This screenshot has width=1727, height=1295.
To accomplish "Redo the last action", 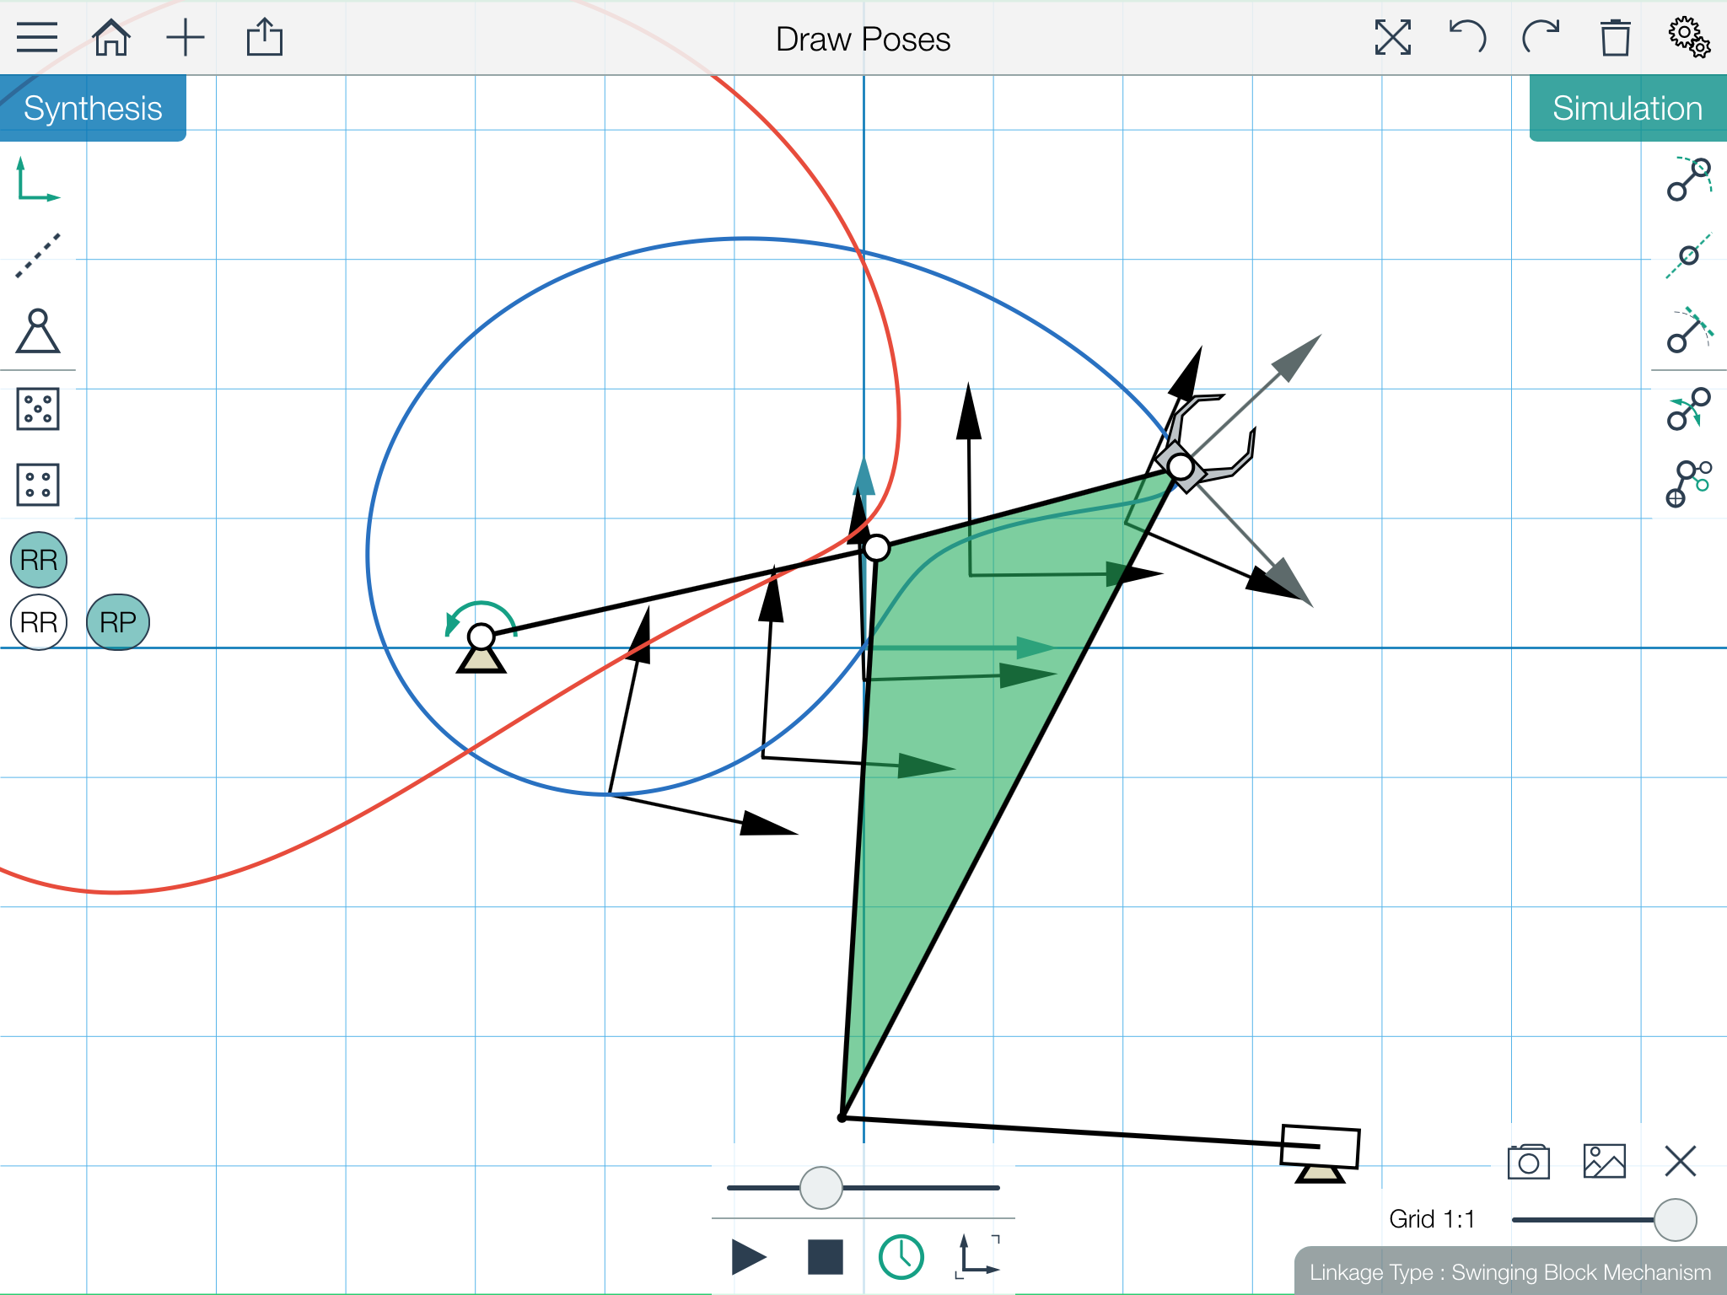I will (x=1541, y=37).
